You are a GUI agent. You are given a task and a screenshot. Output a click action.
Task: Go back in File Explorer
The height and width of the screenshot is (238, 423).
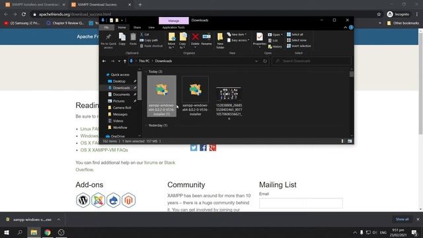pos(104,61)
